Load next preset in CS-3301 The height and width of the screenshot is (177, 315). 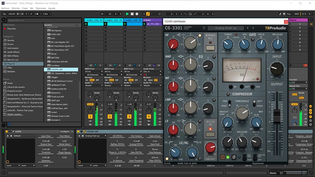pyautogui.click(x=253, y=28)
